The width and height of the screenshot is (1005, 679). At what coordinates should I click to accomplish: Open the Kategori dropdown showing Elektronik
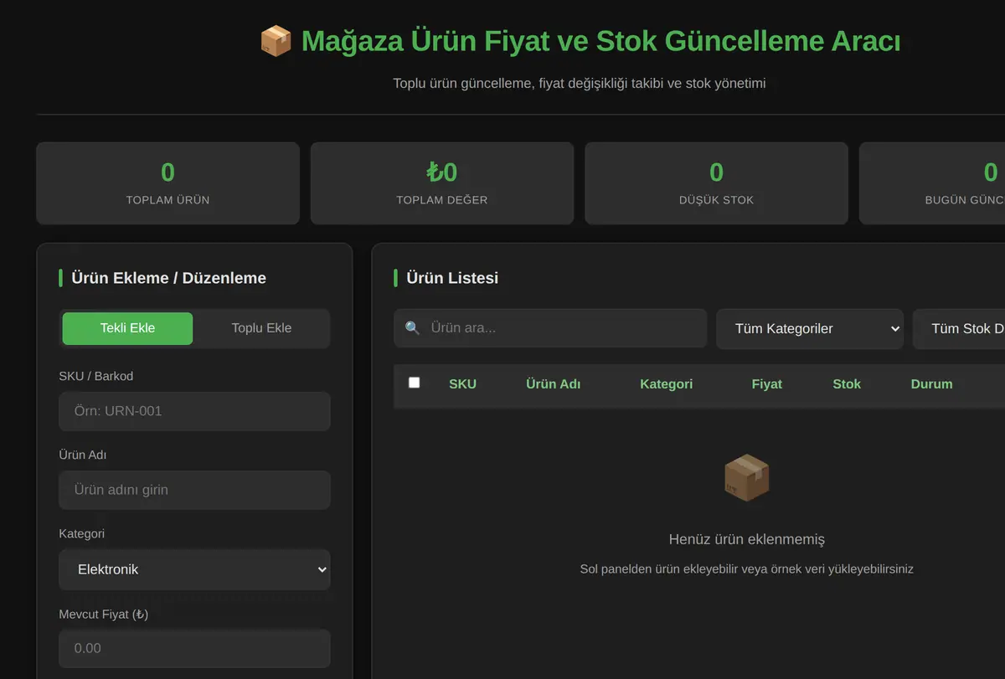[x=194, y=569]
